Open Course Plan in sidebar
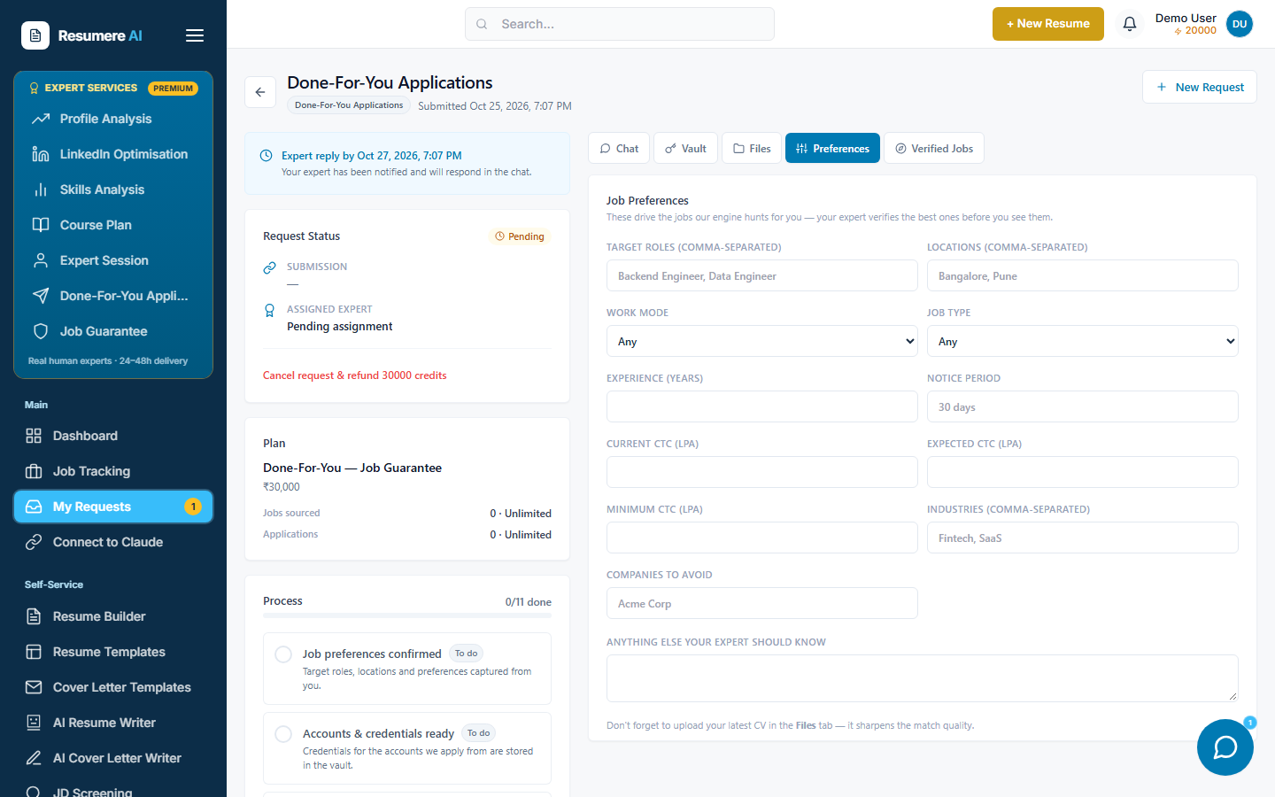This screenshot has height=797, width=1275. coord(113,225)
